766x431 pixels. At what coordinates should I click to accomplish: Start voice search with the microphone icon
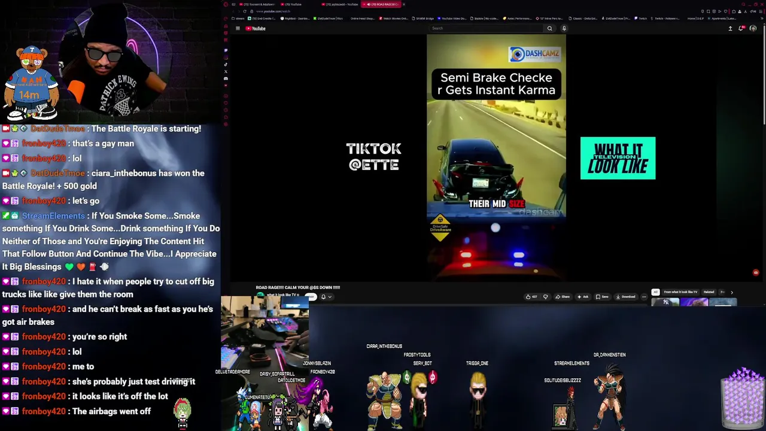tap(564, 28)
